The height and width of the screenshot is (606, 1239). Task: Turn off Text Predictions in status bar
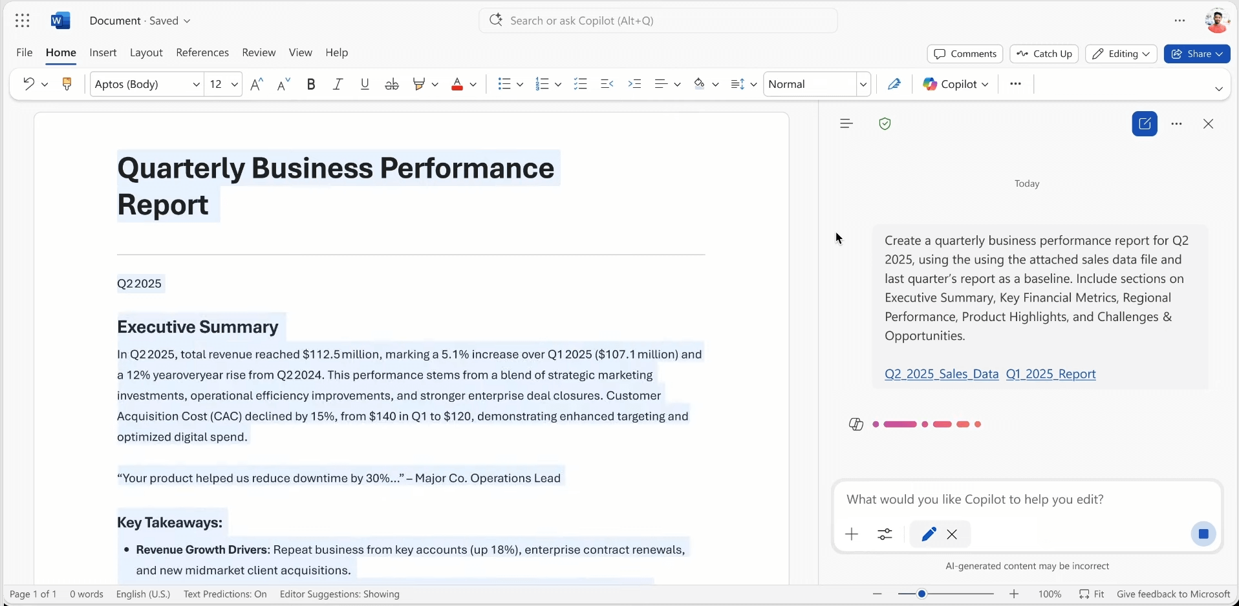tap(224, 594)
